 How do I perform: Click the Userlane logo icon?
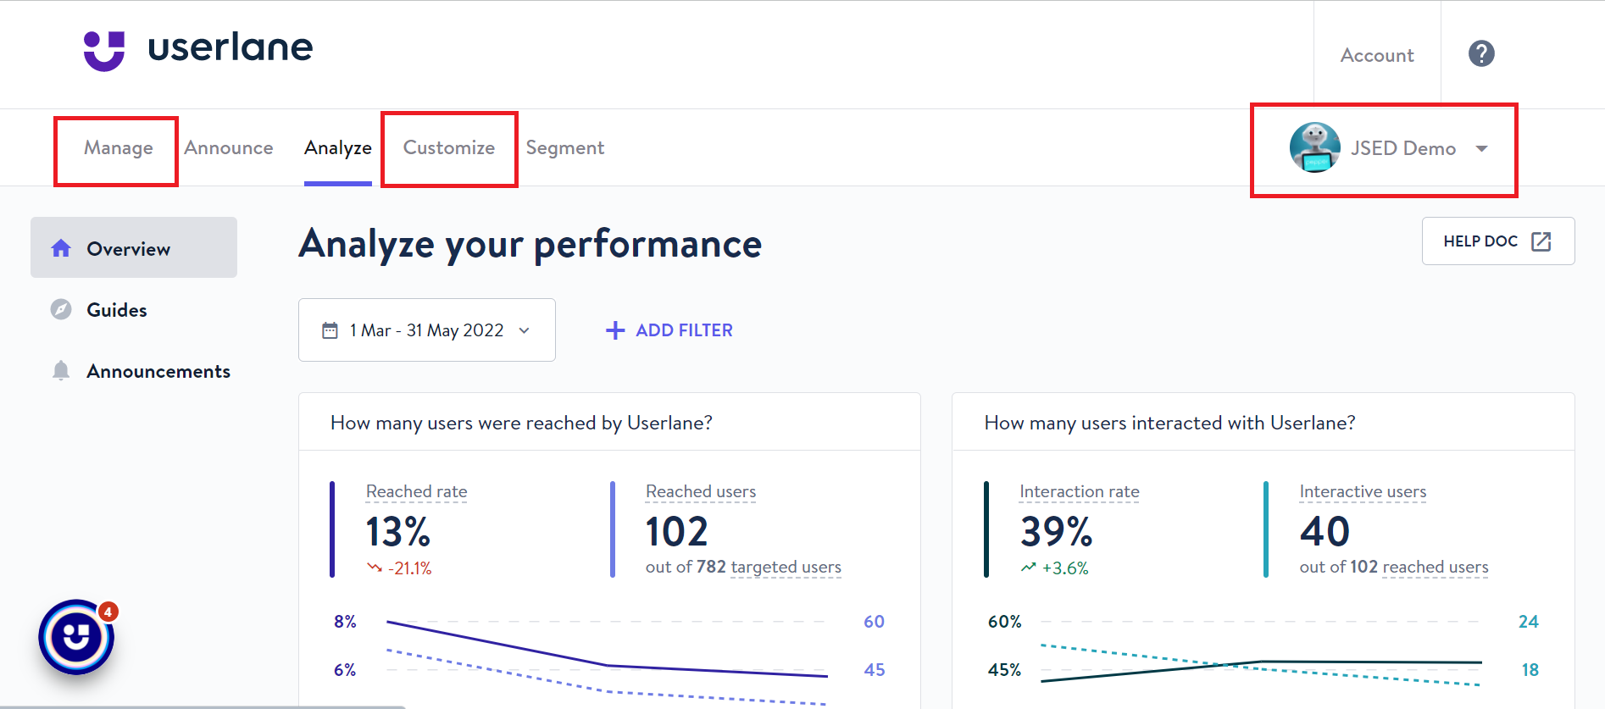(103, 50)
